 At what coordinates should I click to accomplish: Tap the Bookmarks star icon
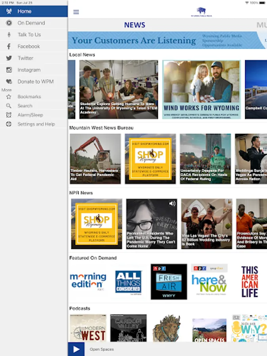point(9,97)
